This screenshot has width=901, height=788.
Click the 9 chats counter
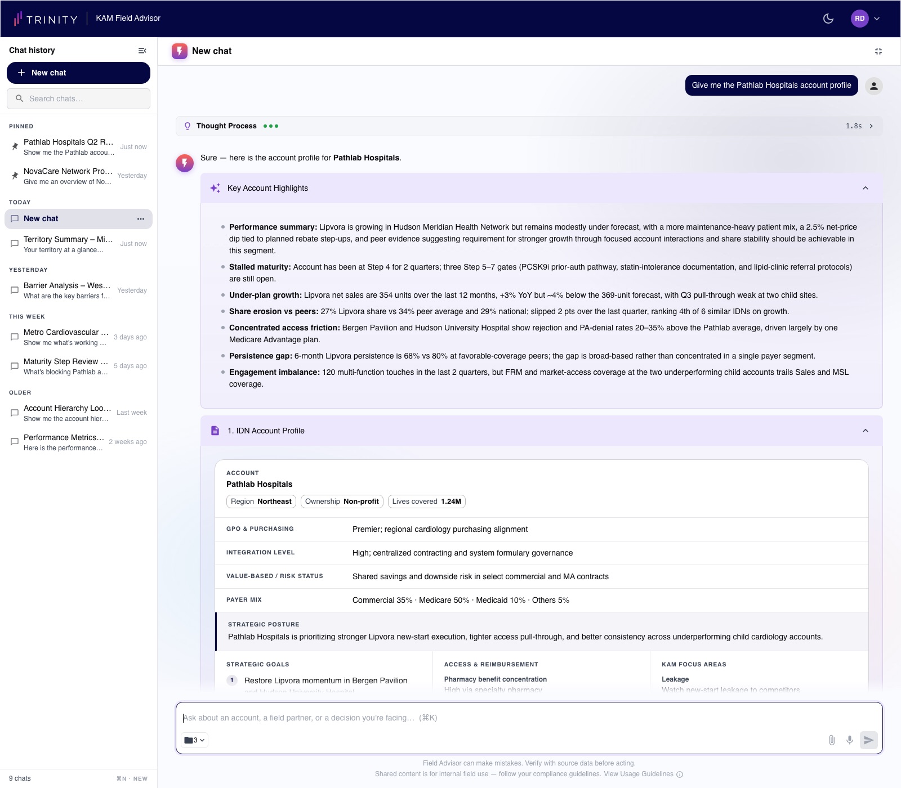20,778
